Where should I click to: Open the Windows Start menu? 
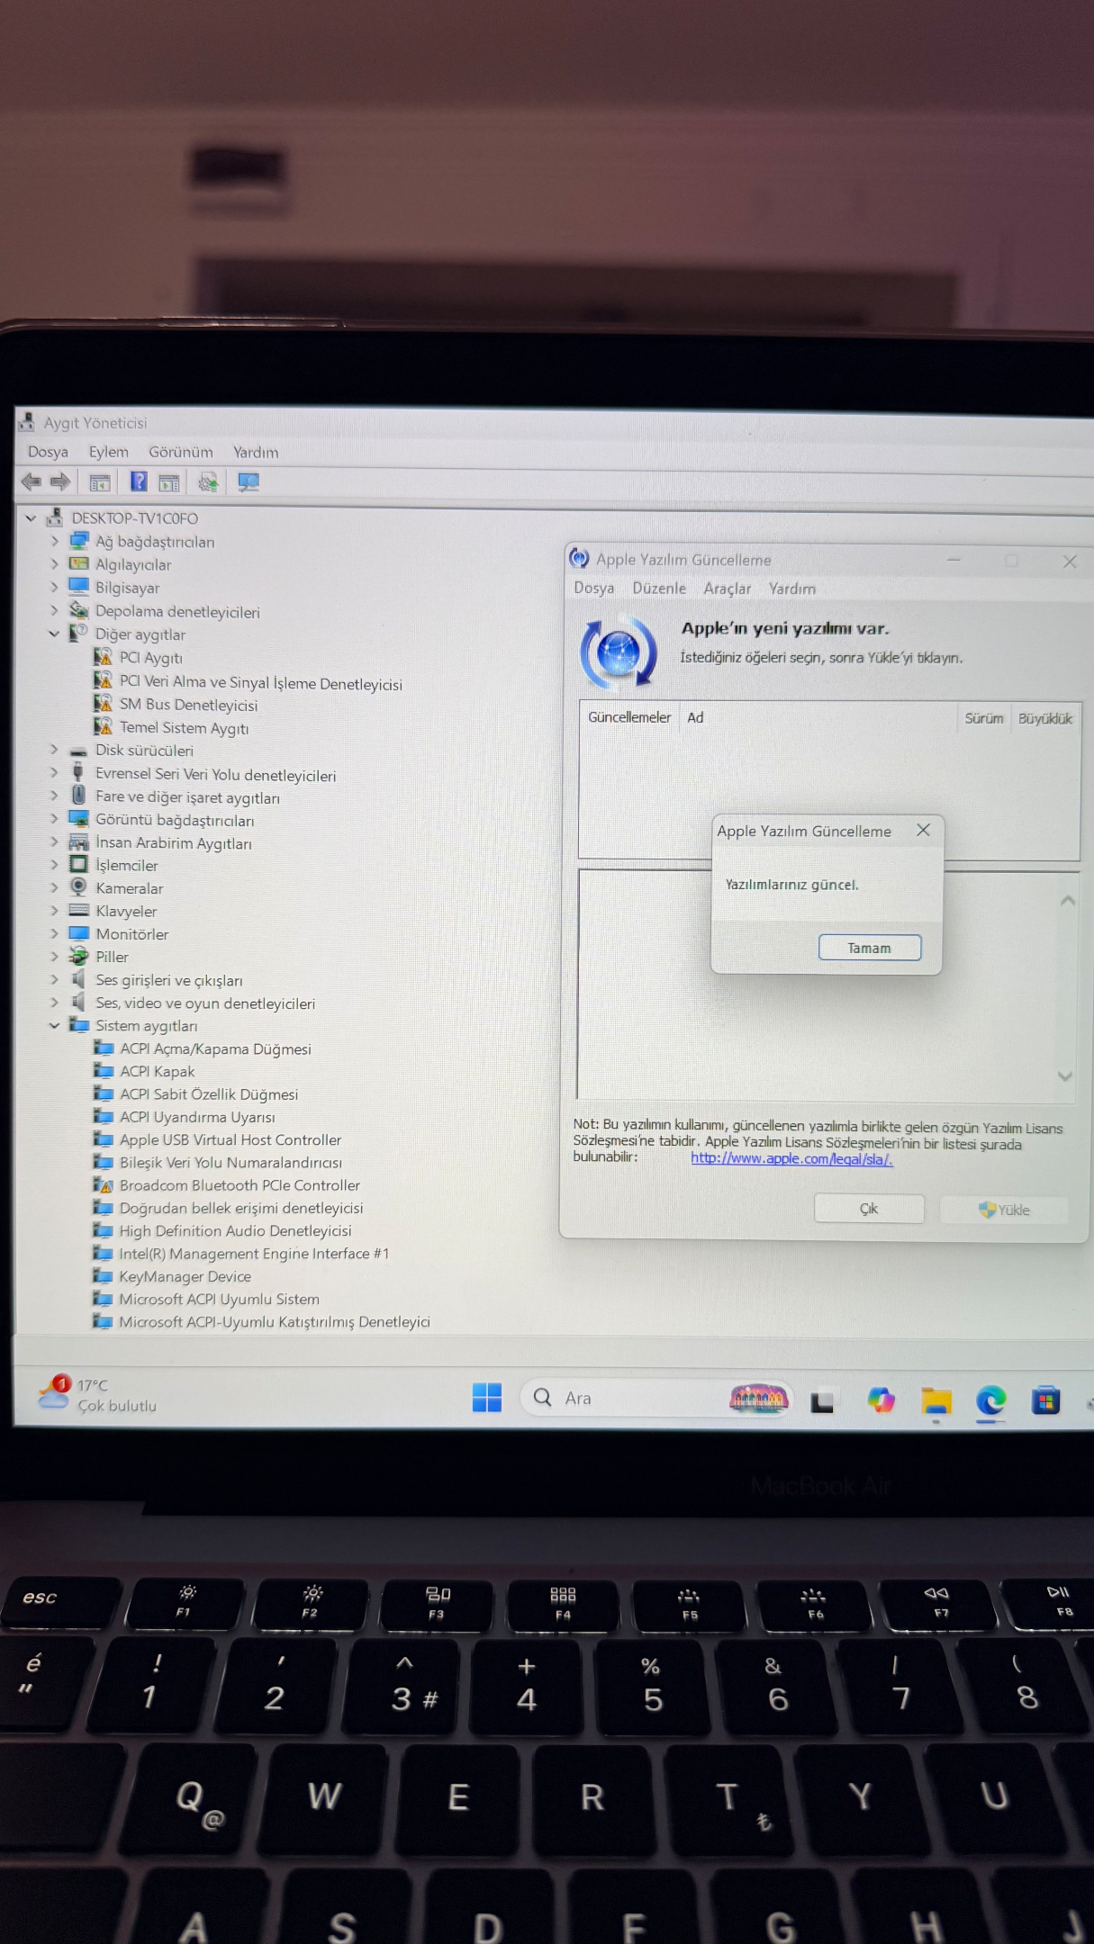487,1398
